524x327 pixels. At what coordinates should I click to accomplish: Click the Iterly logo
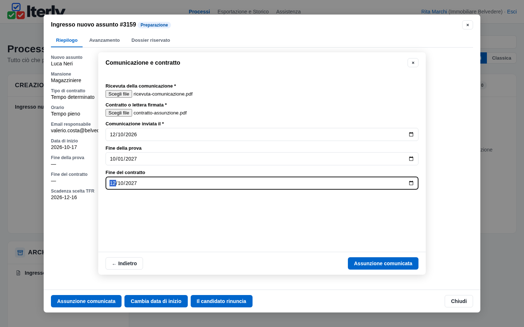(x=36, y=11)
